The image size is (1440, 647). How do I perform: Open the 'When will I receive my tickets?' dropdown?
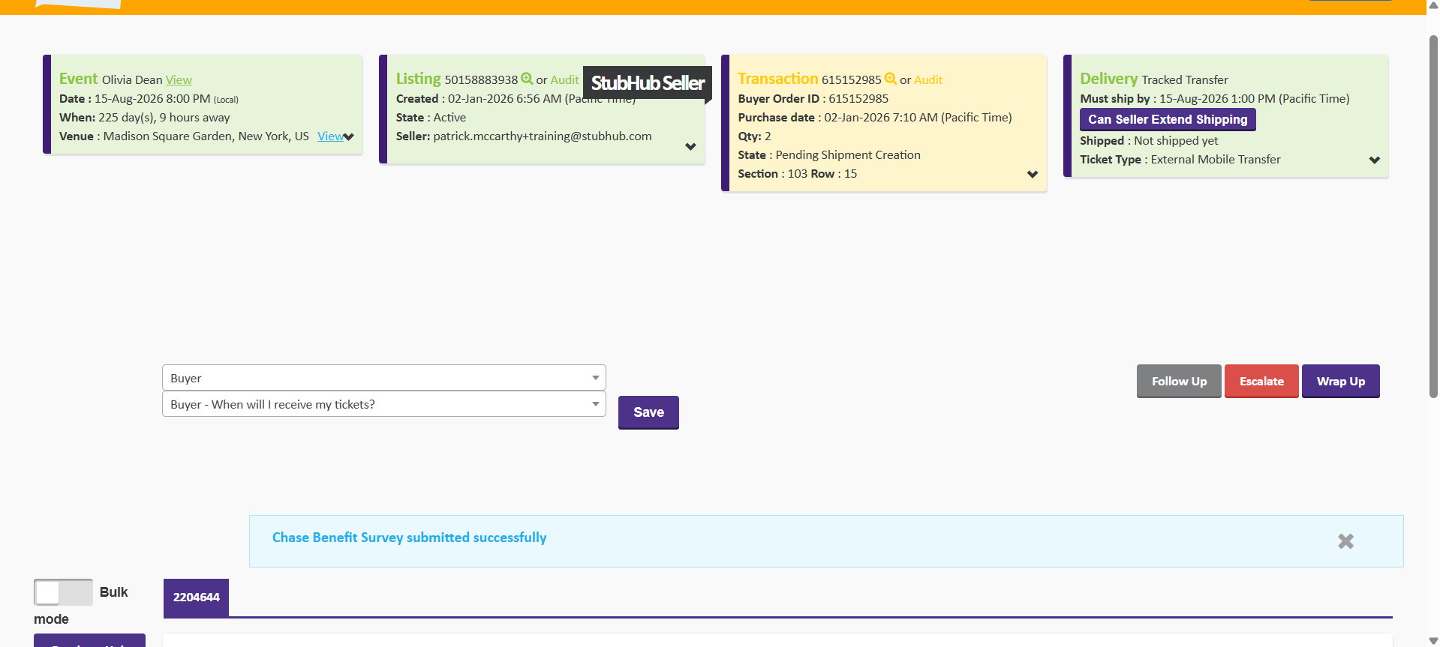tap(383, 404)
